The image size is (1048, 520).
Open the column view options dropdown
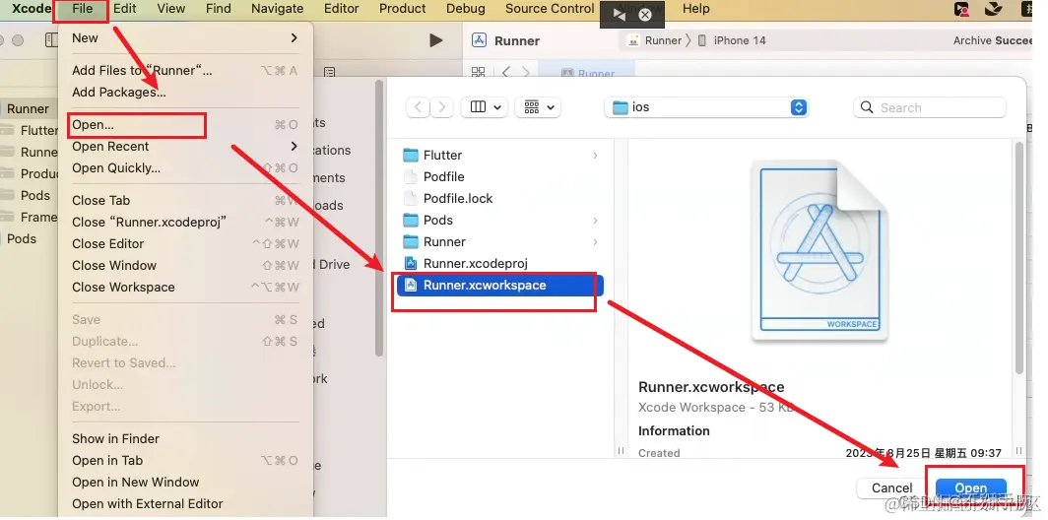[x=485, y=107]
